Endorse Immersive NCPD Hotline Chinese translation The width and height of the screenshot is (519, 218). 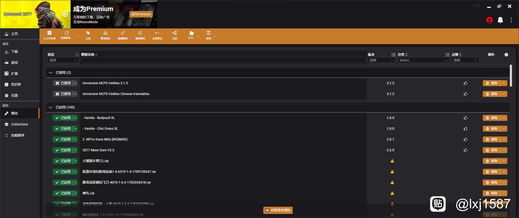tap(465, 94)
